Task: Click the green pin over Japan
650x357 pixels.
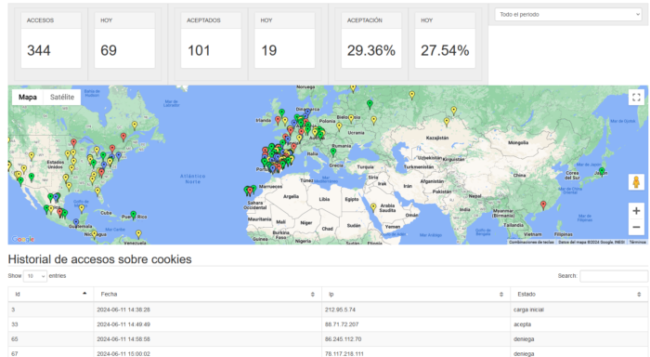Action: tap(602, 171)
